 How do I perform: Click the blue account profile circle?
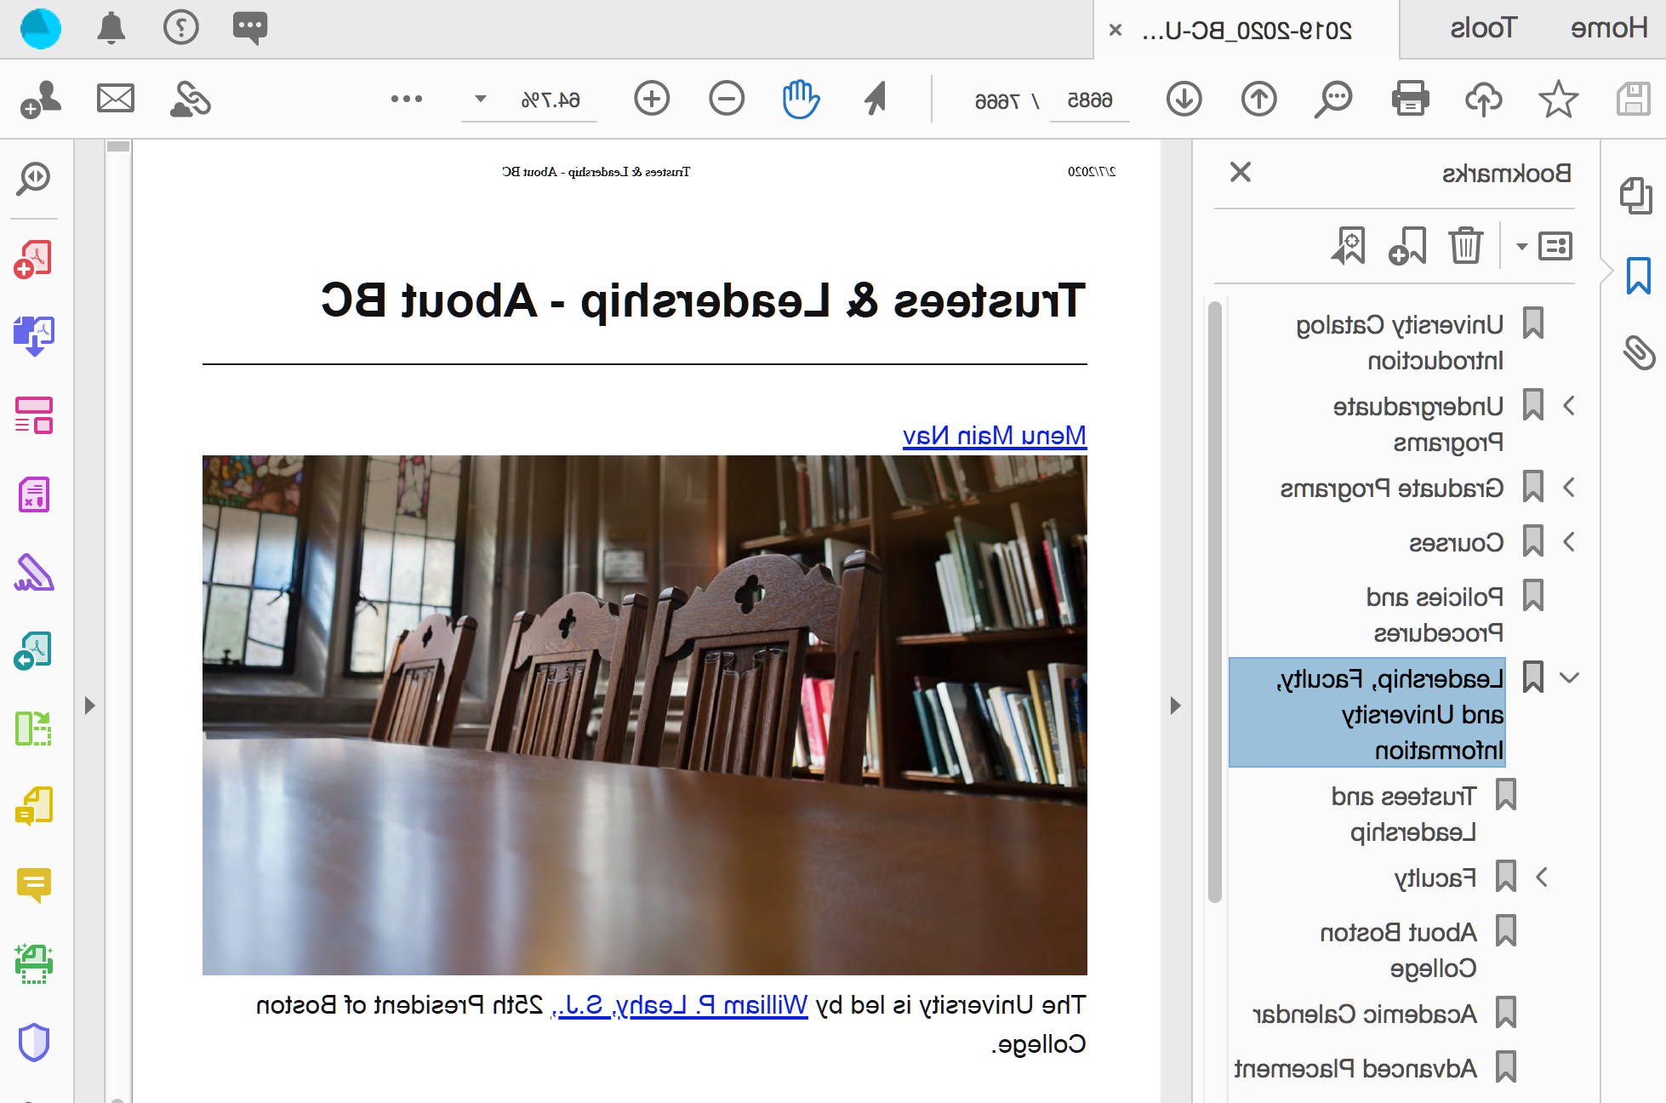coord(41,28)
